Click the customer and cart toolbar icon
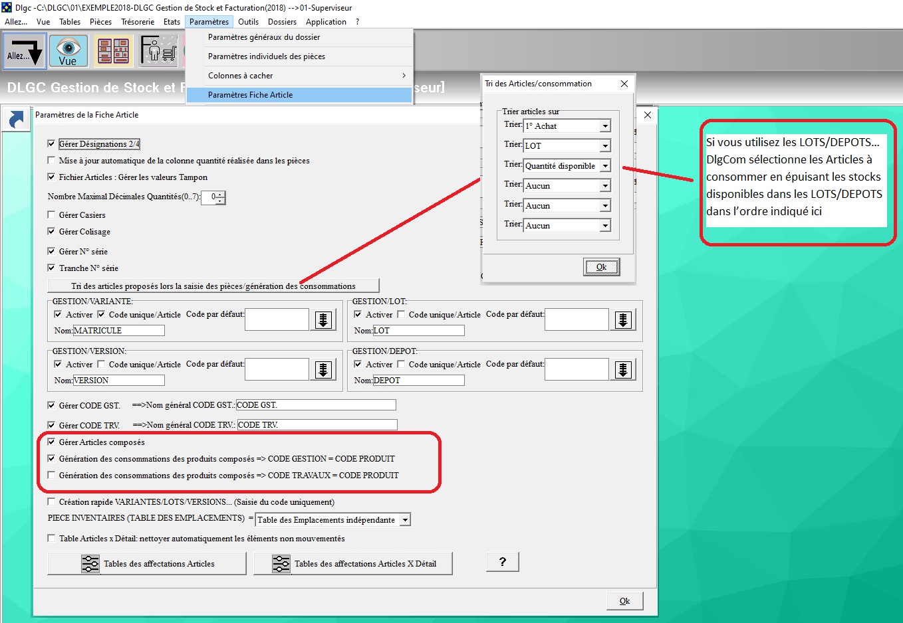The height and width of the screenshot is (623, 903). (x=158, y=51)
